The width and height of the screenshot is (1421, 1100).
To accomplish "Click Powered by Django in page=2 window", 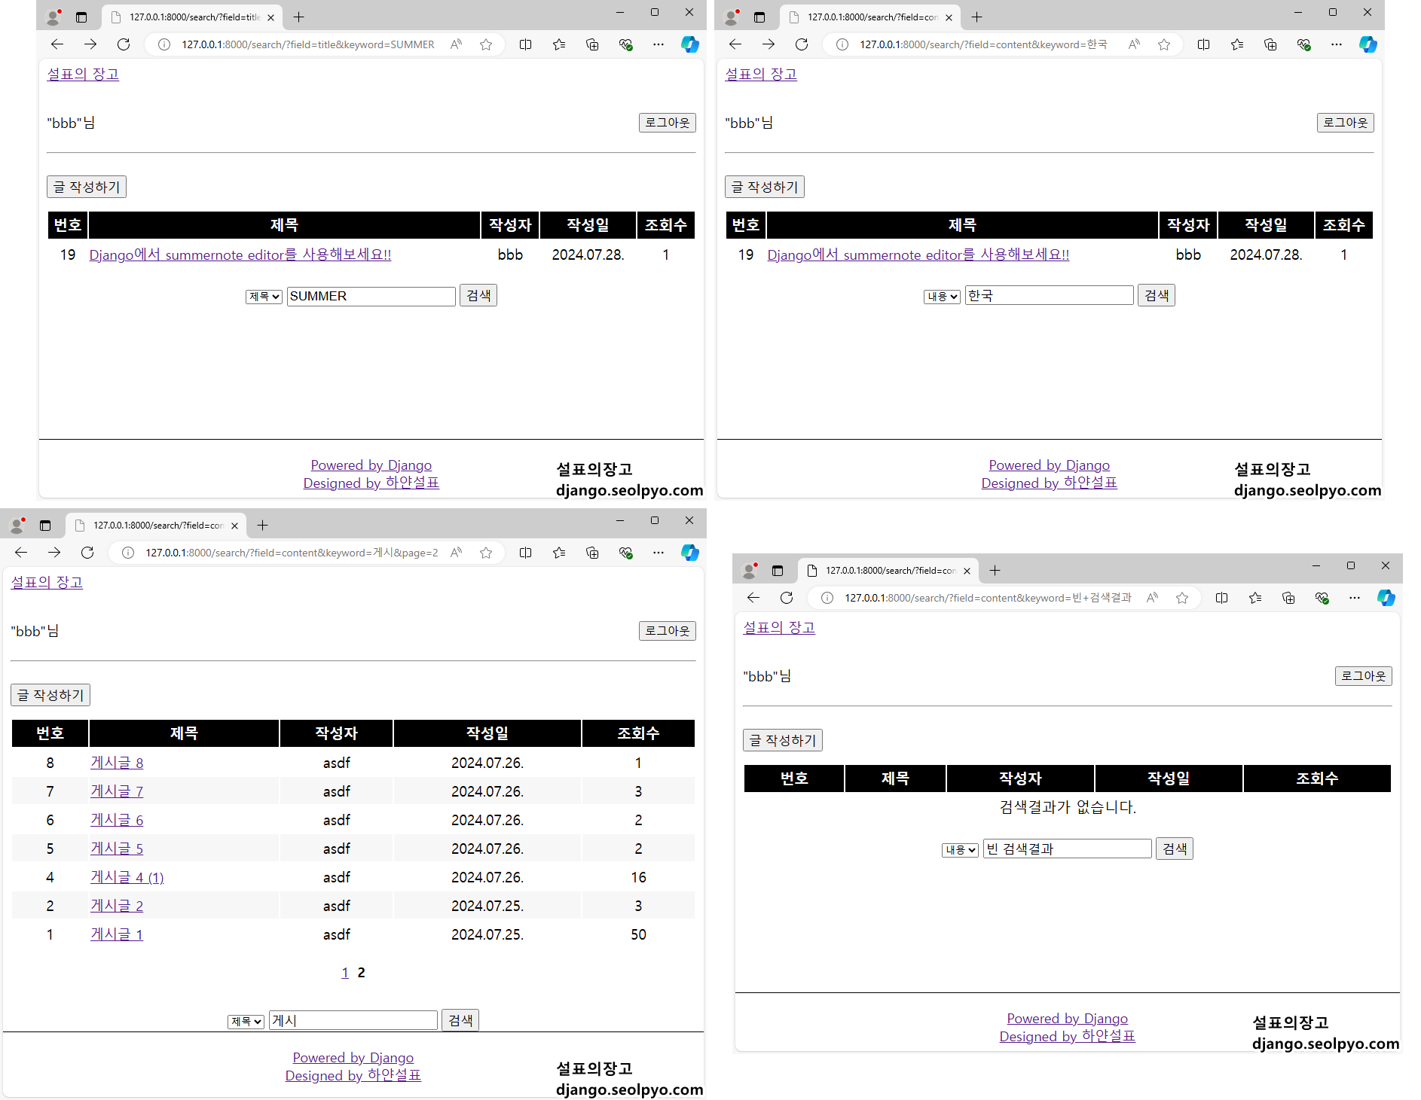I will (353, 1058).
